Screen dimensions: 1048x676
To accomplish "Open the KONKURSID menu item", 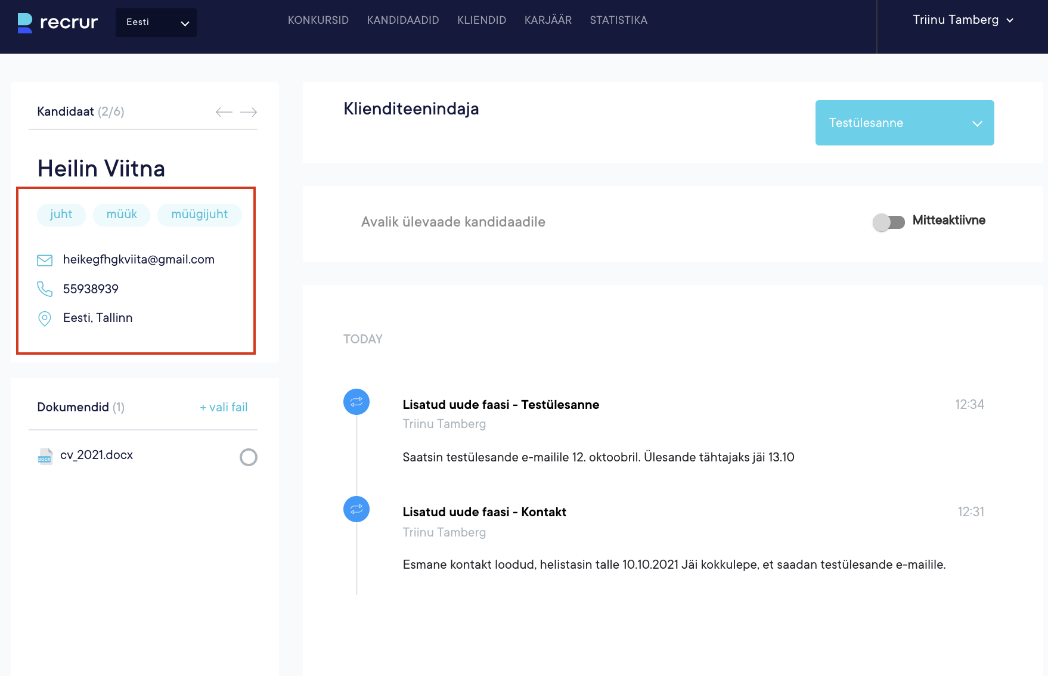I will click(x=318, y=20).
